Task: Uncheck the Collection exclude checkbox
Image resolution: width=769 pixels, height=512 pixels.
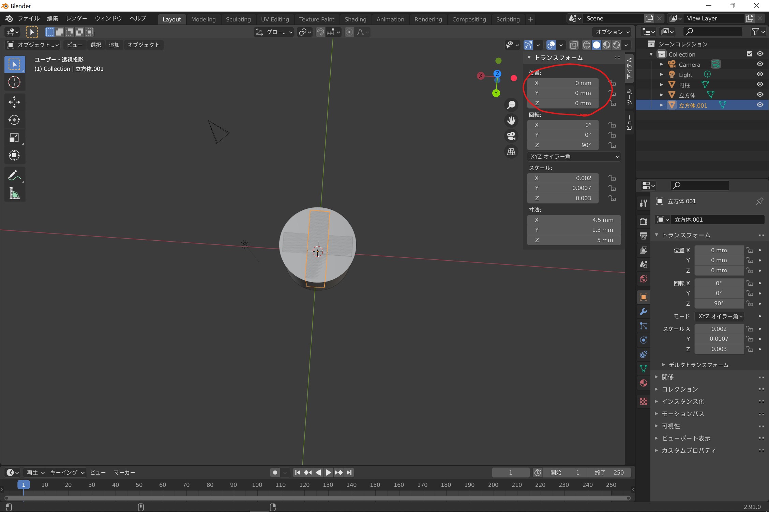Action: [749, 54]
